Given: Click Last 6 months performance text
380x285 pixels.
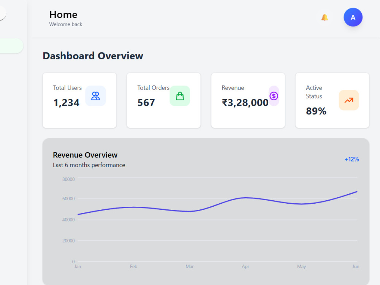Looking at the screenshot, I should pos(89,165).
